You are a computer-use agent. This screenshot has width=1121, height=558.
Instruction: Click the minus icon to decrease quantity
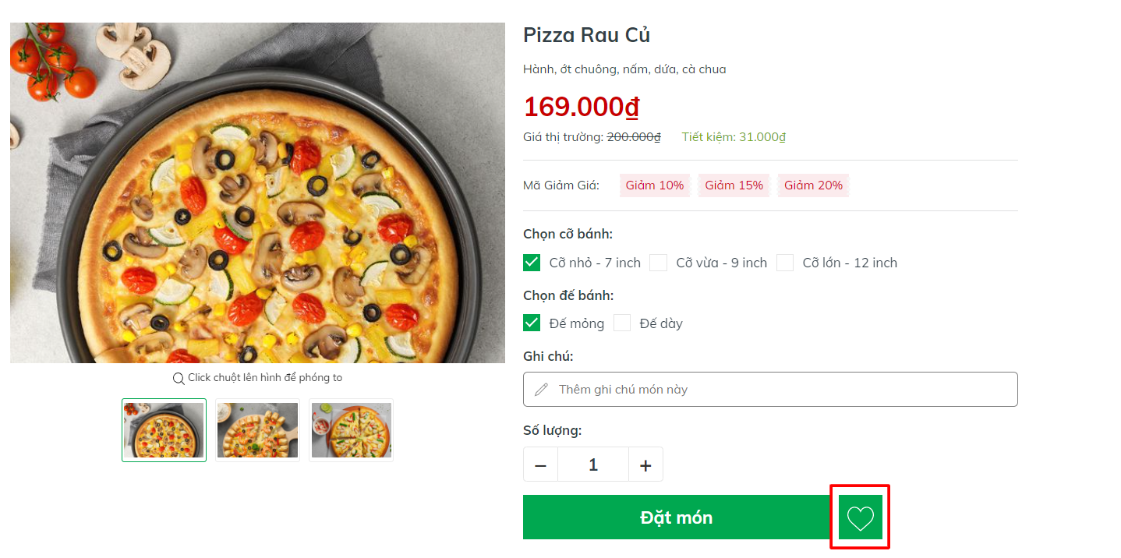540,464
